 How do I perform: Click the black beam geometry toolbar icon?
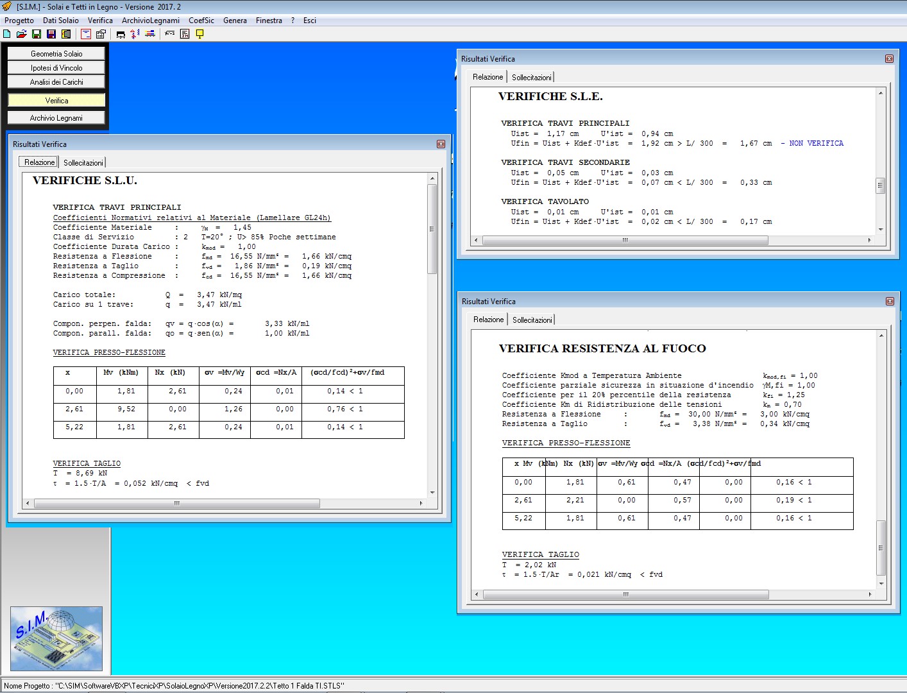tap(121, 35)
